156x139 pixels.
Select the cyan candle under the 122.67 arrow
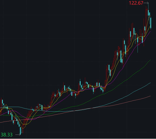coord(148,13)
